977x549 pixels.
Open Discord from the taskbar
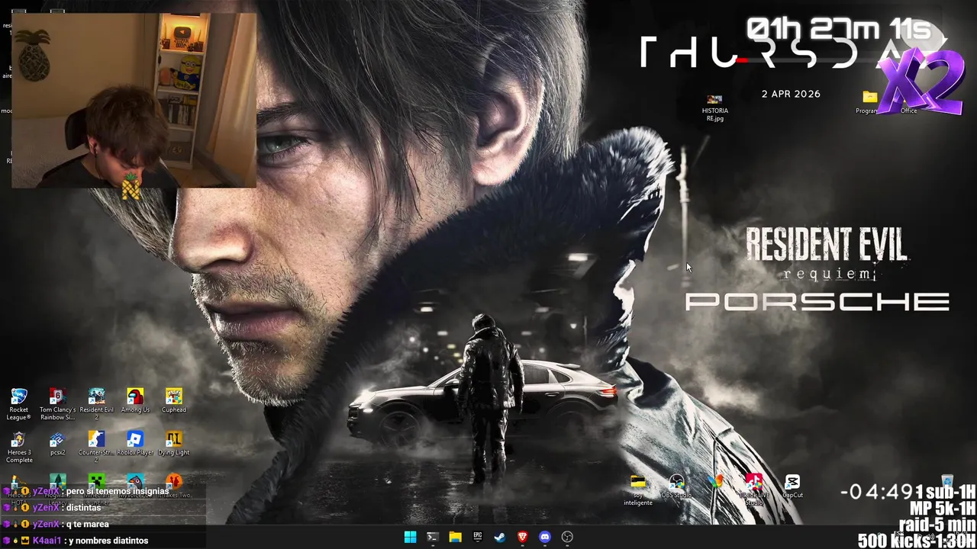tap(544, 537)
